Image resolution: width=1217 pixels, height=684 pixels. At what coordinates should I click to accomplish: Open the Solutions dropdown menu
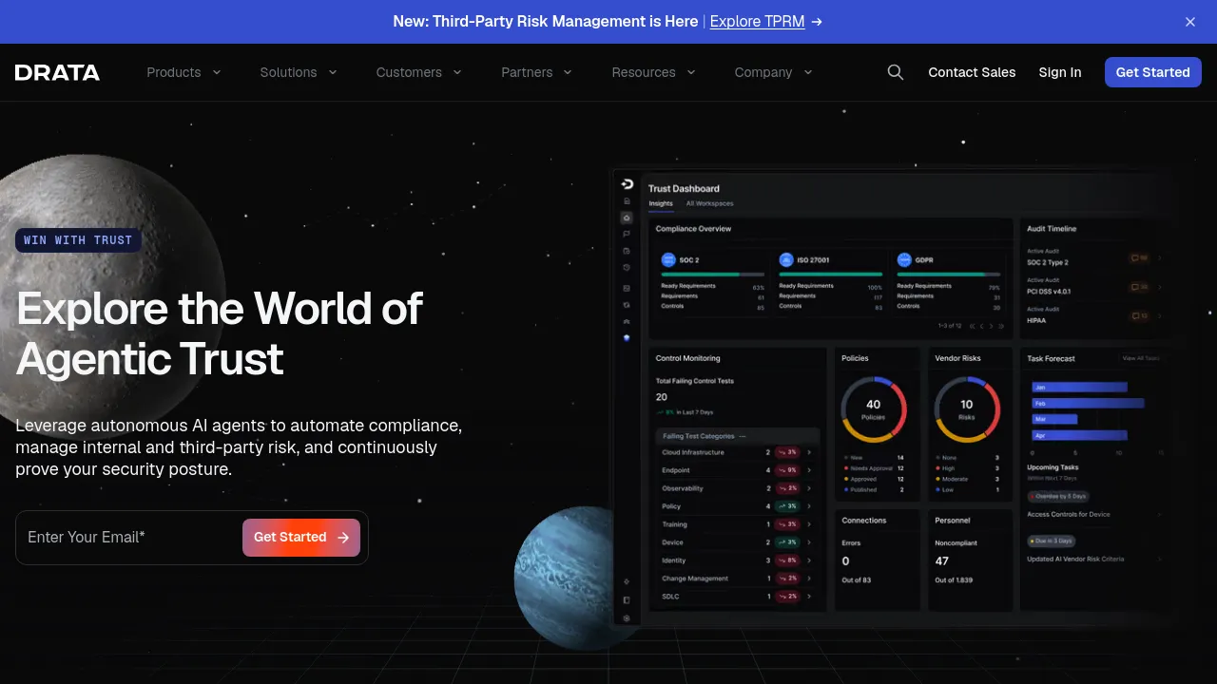(299, 72)
